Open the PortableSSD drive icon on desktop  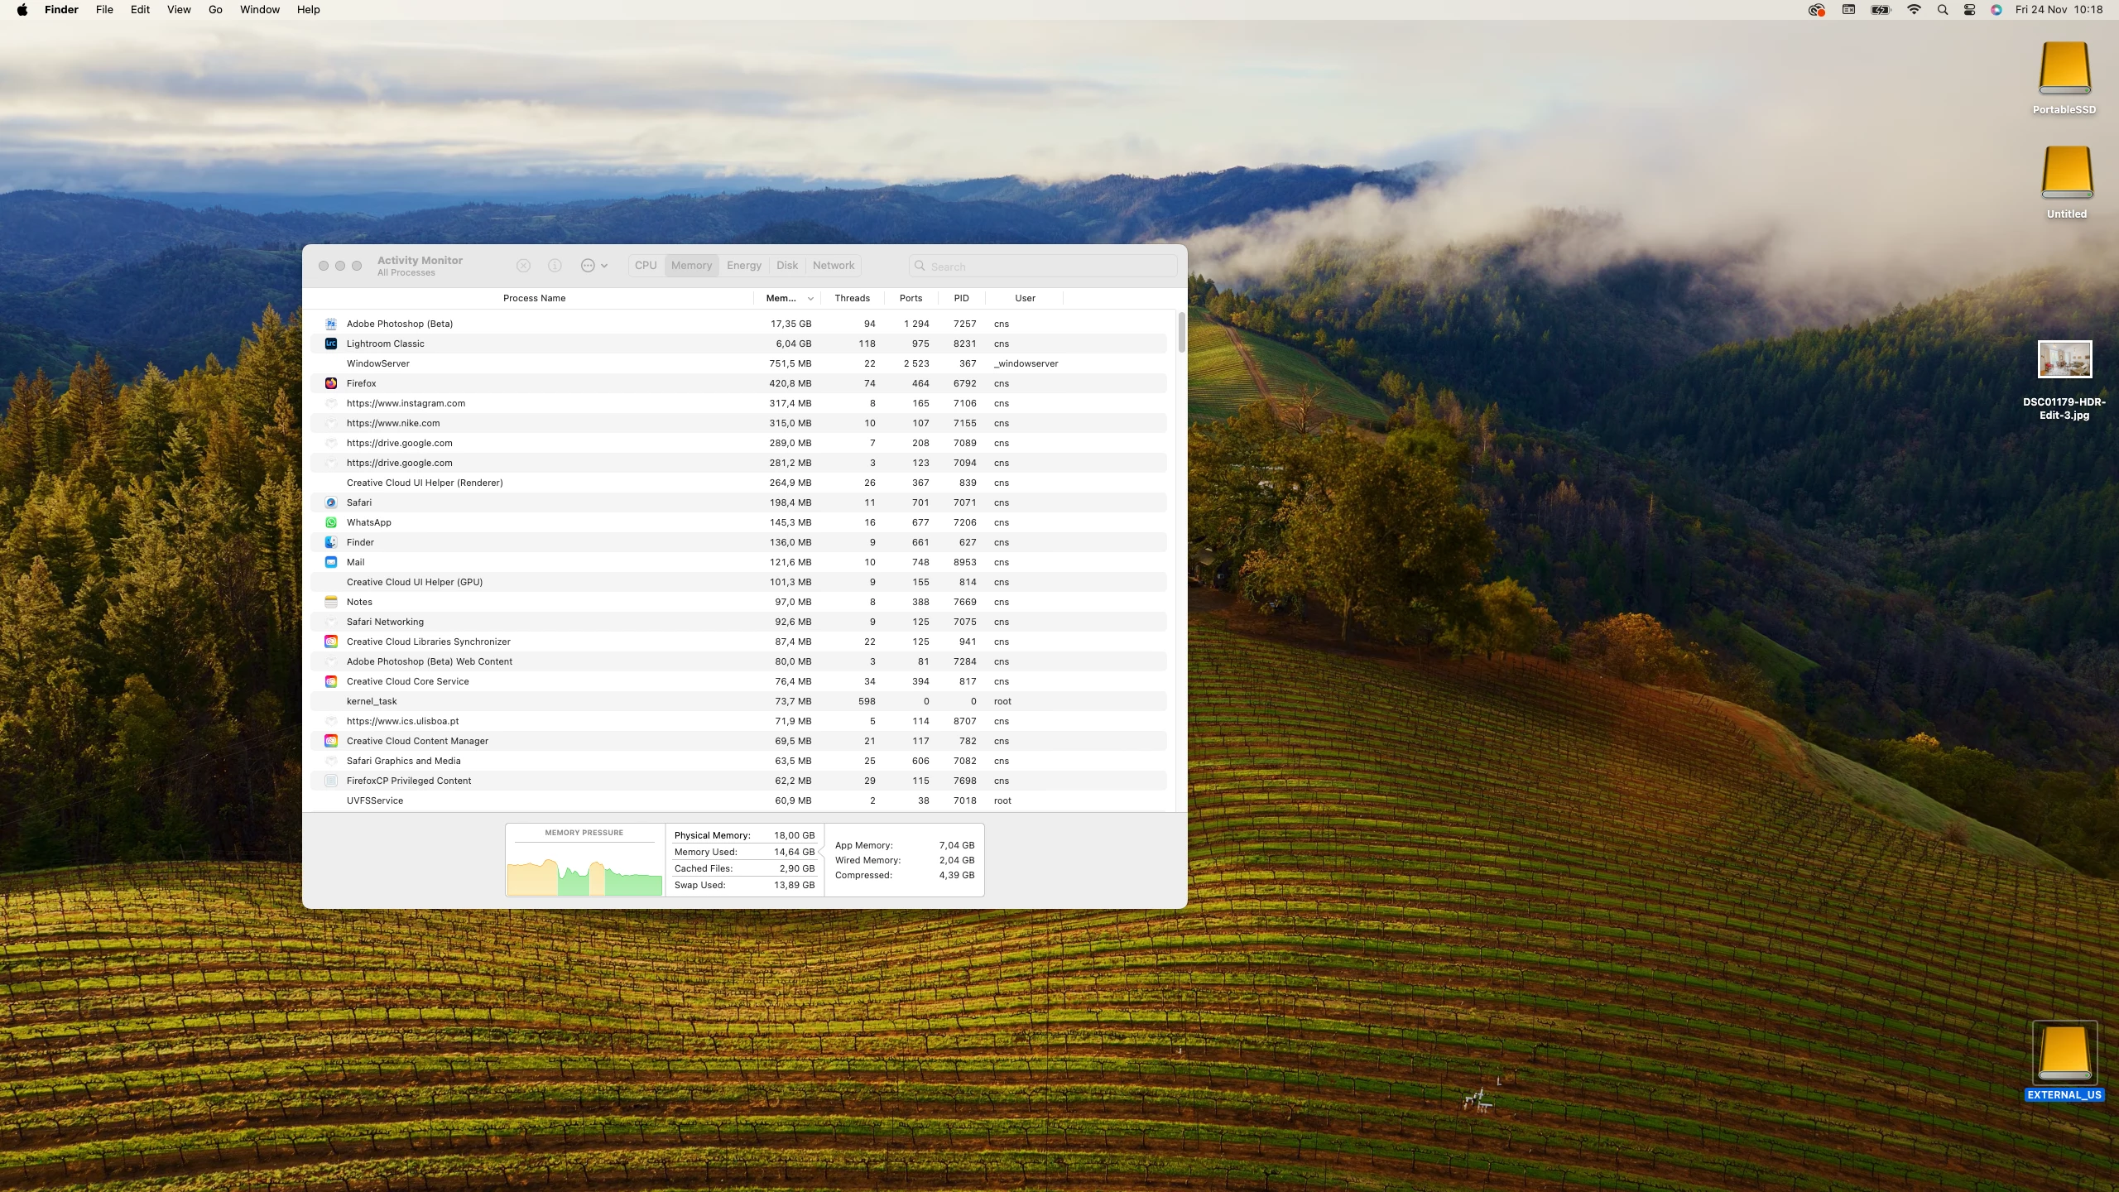tap(2064, 69)
